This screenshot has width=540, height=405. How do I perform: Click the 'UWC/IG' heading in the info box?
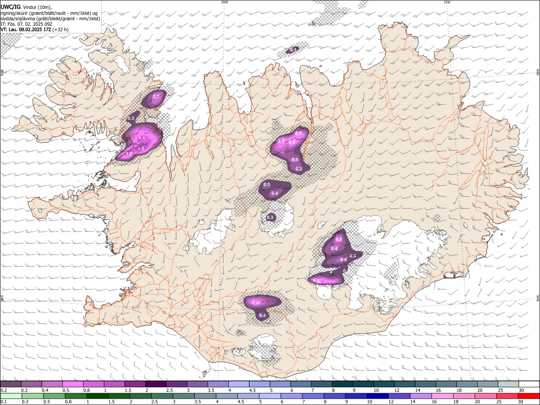point(10,6)
